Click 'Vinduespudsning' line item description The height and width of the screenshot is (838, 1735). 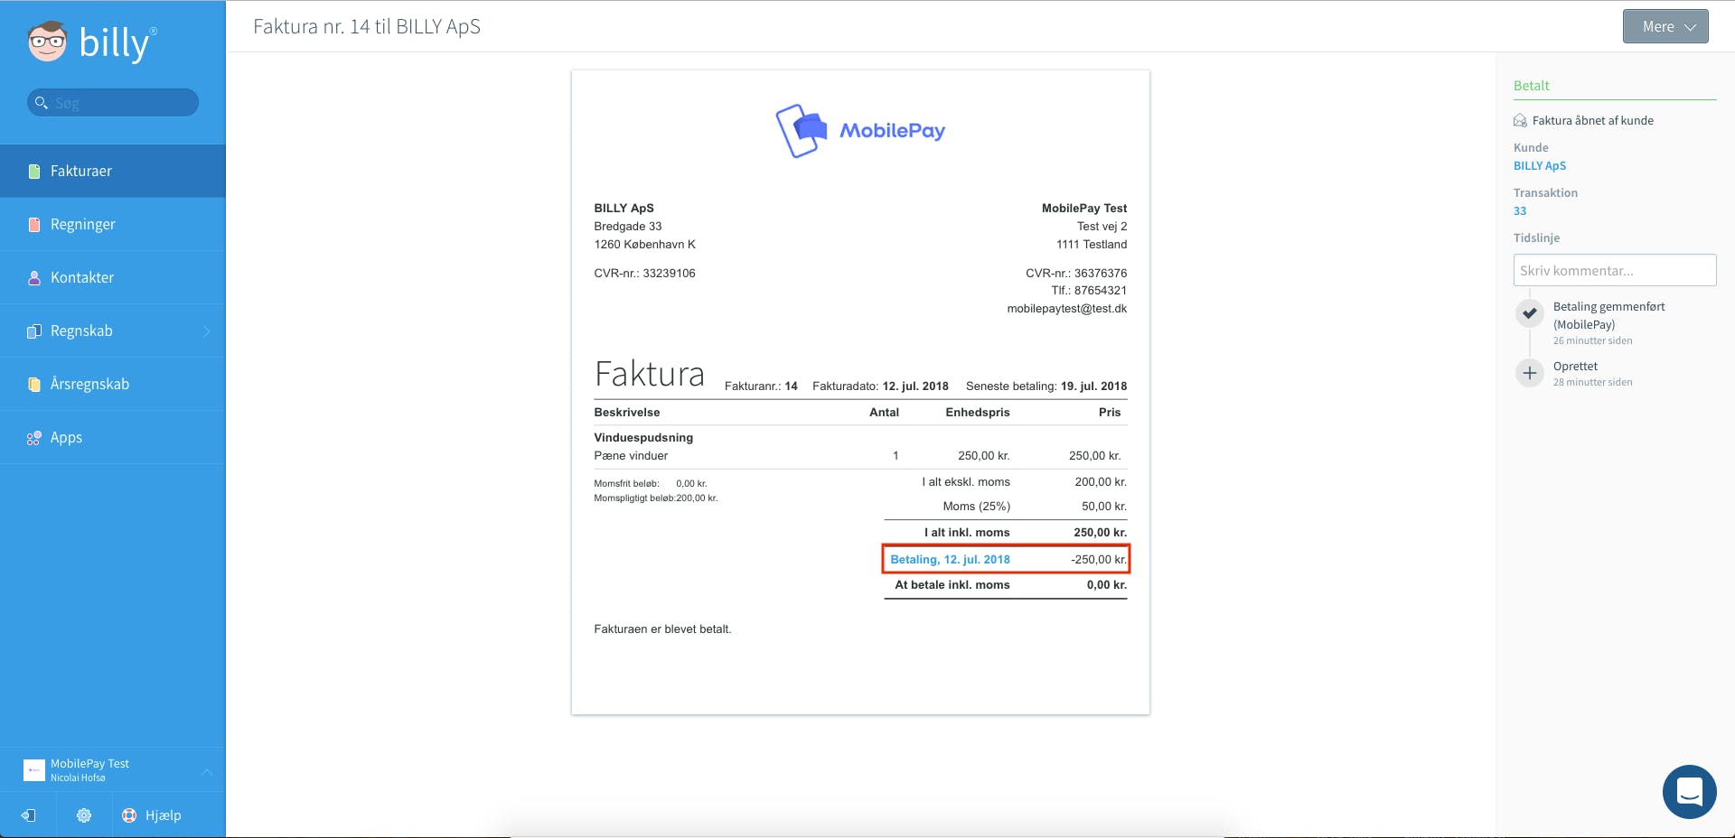pyautogui.click(x=643, y=438)
